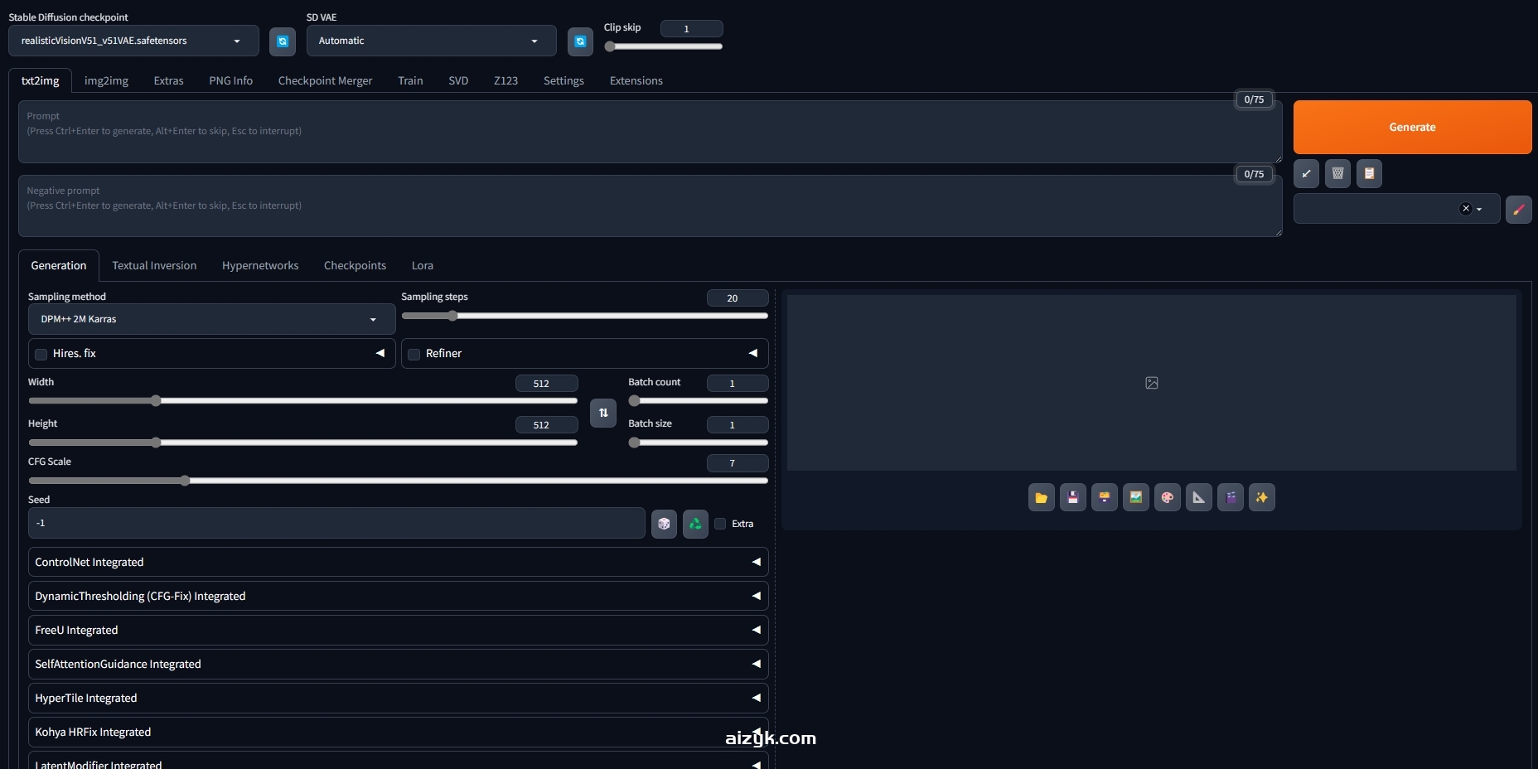Open the Sampling method dropdown
1538x769 pixels.
click(211, 319)
